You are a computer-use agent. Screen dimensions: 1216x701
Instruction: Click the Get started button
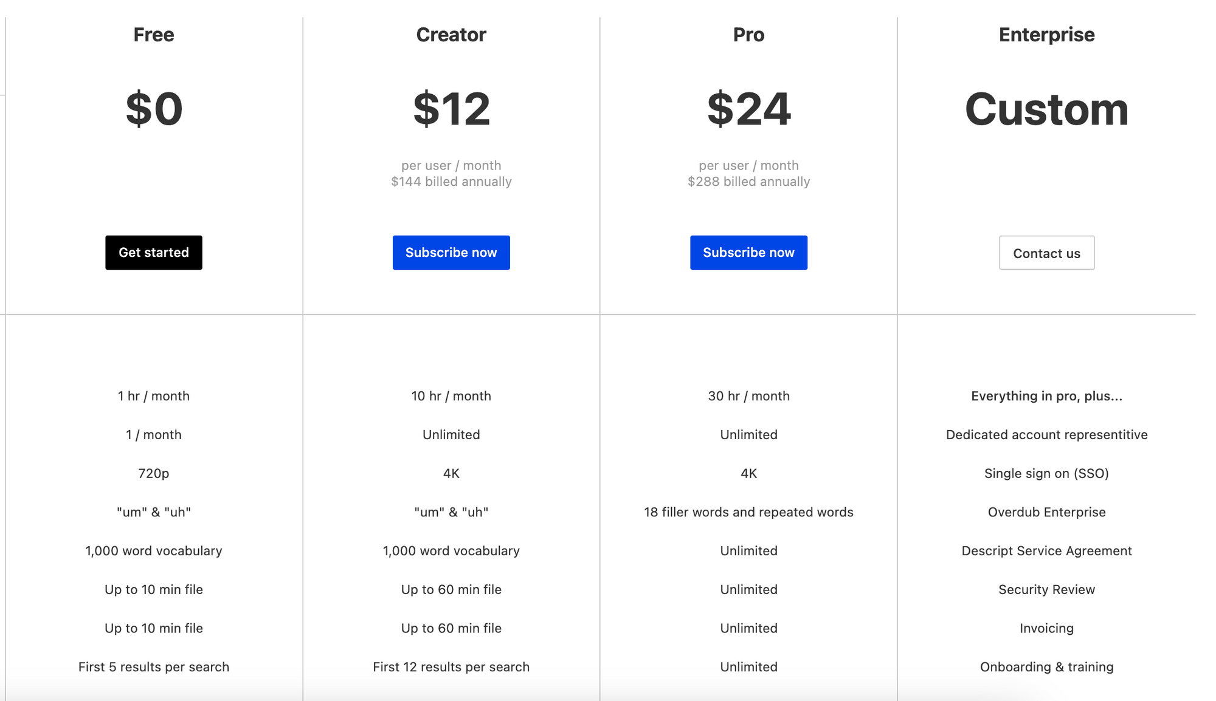154,253
